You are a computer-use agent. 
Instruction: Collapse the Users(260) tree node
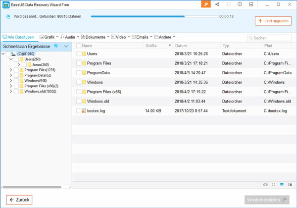(x=11, y=59)
